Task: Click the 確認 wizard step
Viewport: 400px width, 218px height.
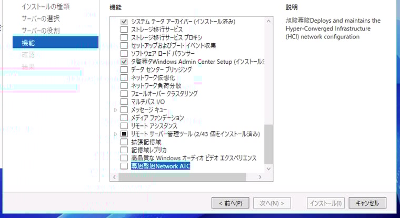Action: 28,55
